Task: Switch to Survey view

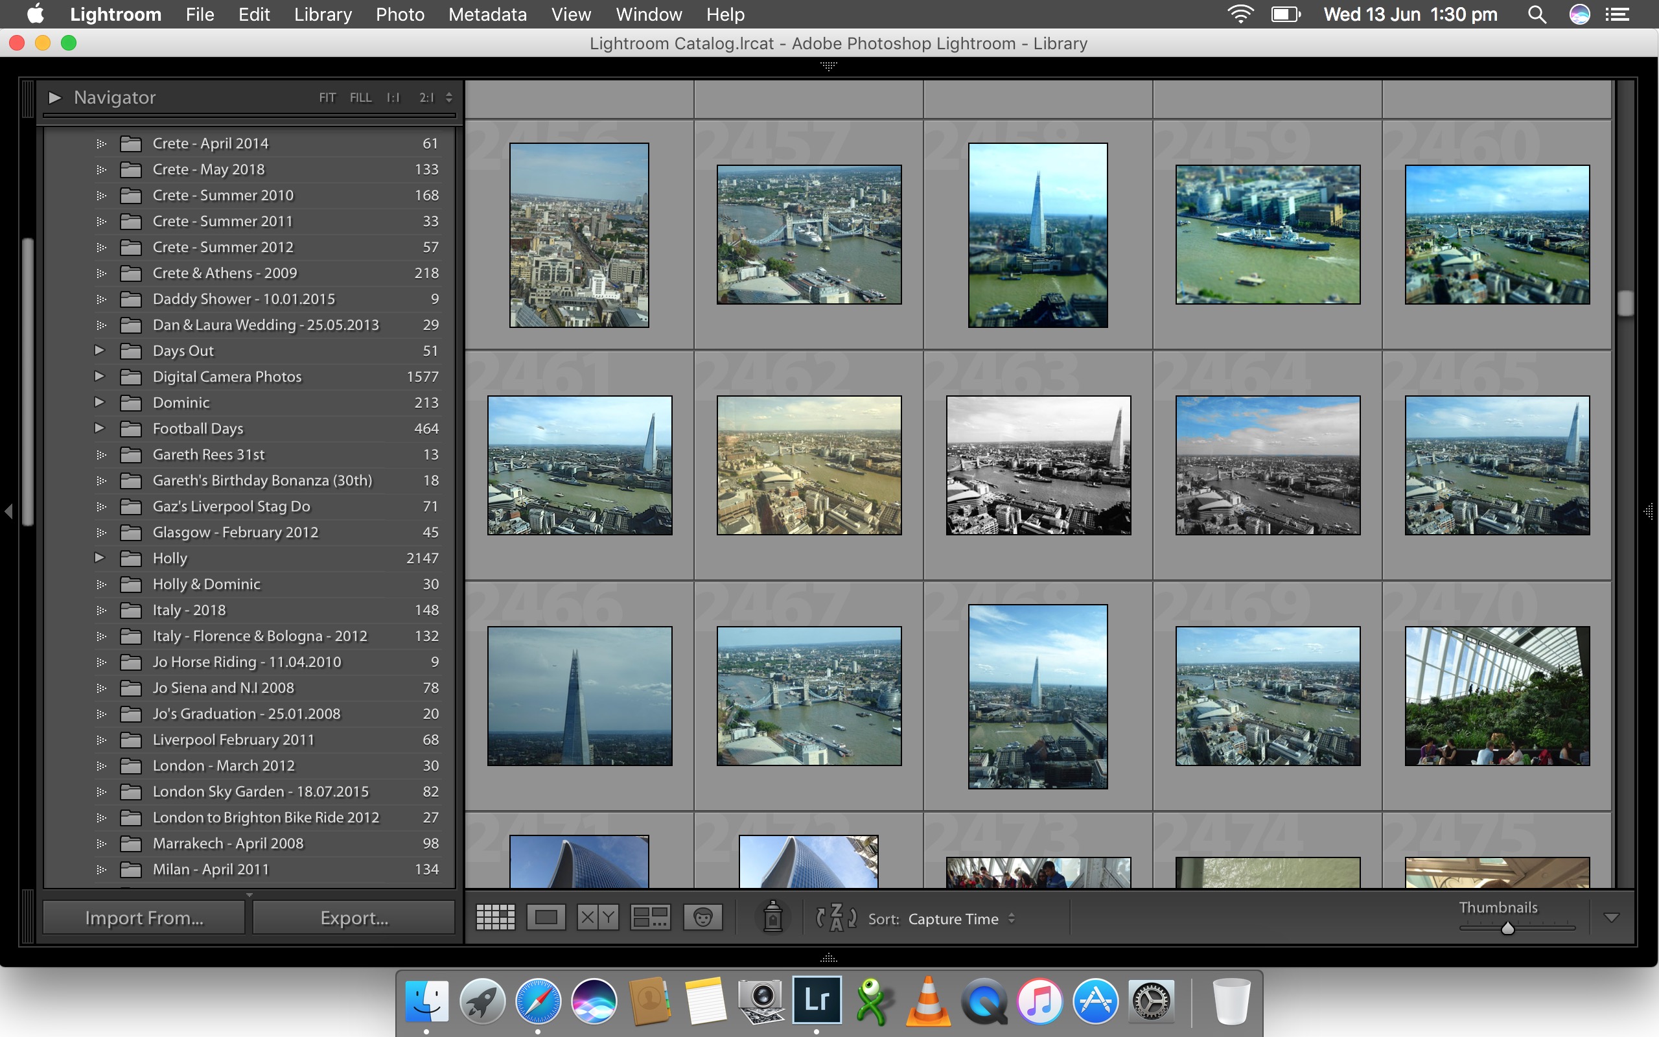Action: coord(650,916)
